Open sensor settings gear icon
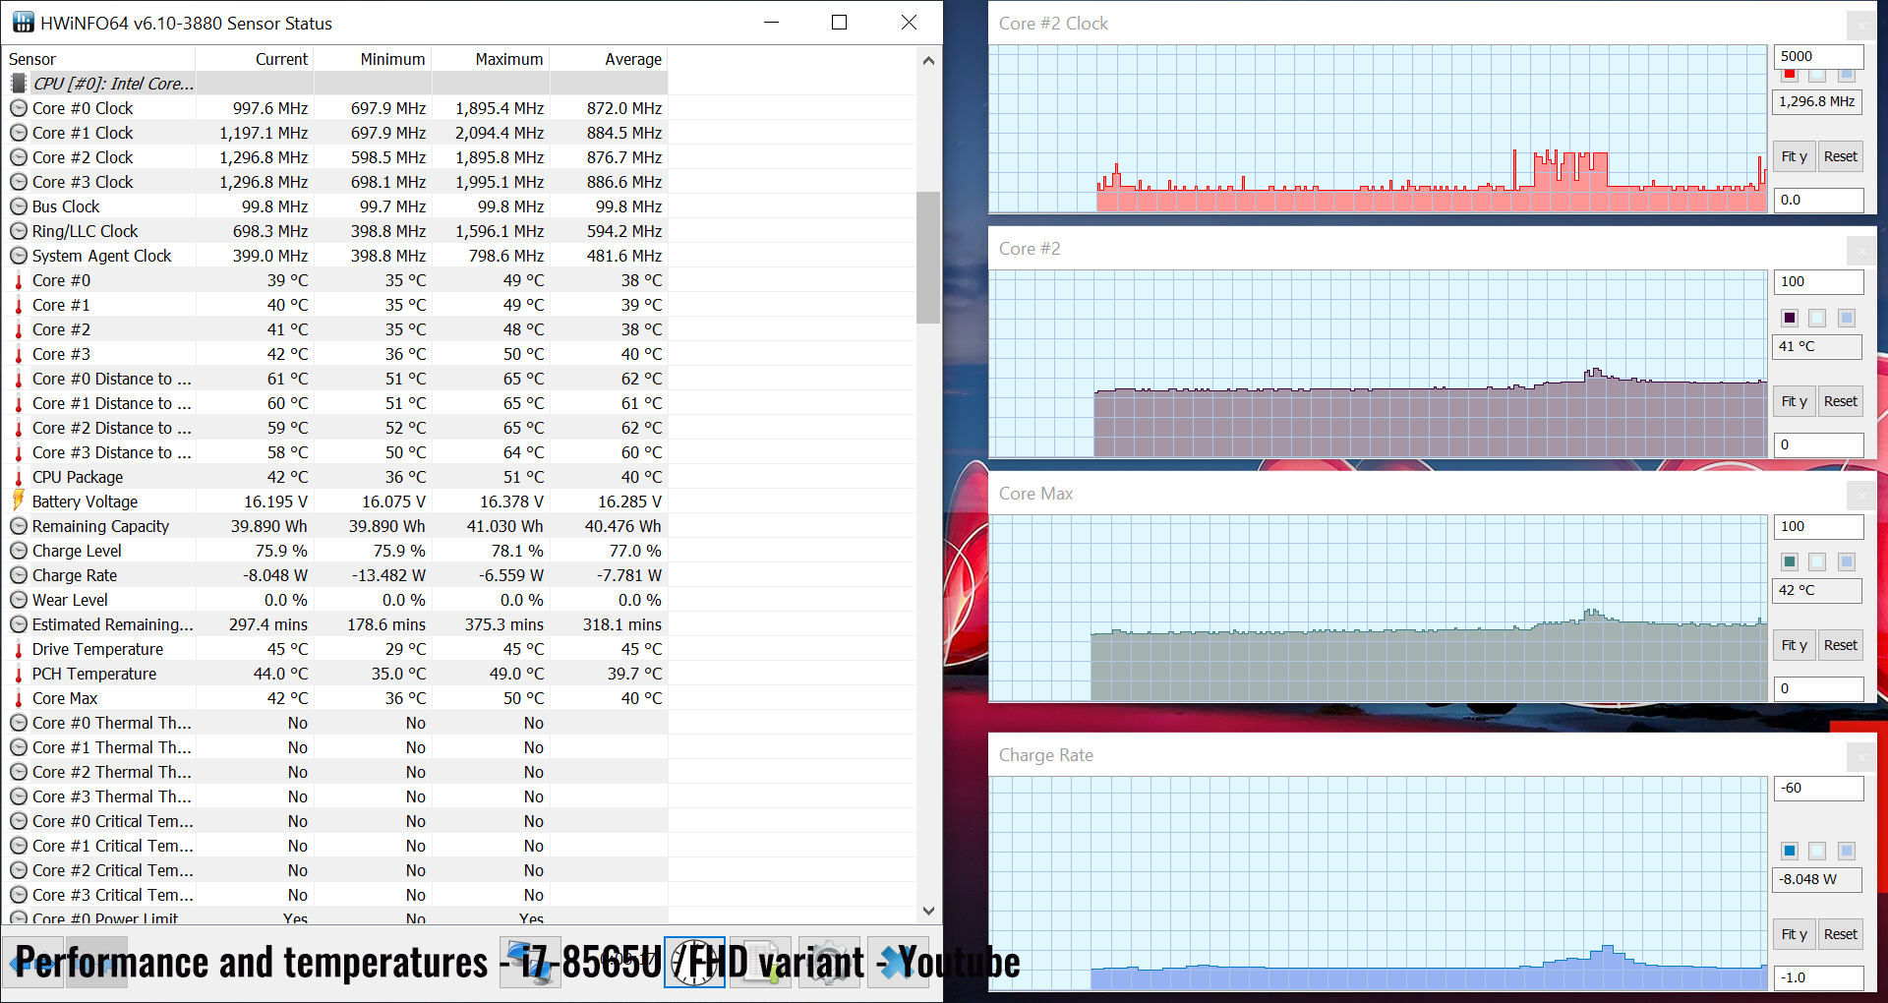The image size is (1888, 1003). coord(830,963)
